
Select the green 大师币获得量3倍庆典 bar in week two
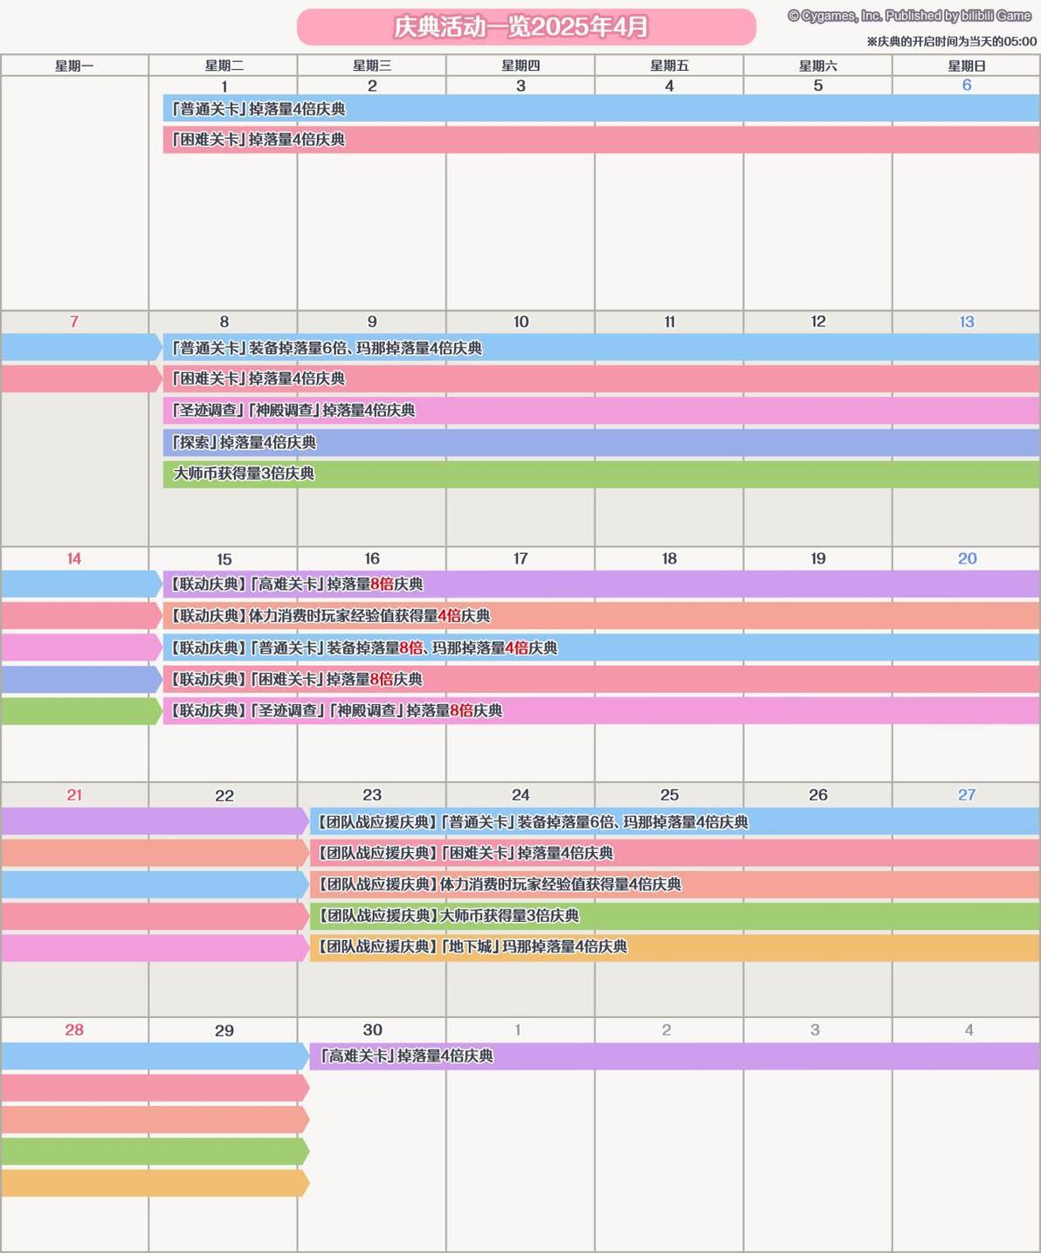[601, 474]
